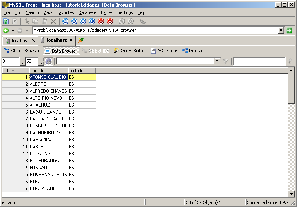Click the cancel-loading document icon
The height and width of the screenshot is (207, 297).
pos(15,21)
